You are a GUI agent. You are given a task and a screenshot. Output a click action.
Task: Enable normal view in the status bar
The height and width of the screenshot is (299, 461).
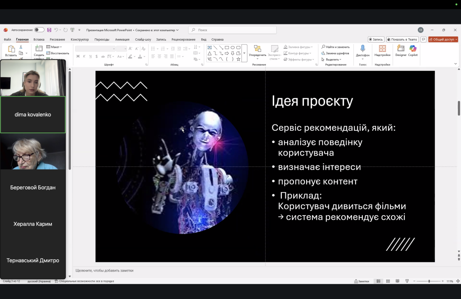click(378, 281)
